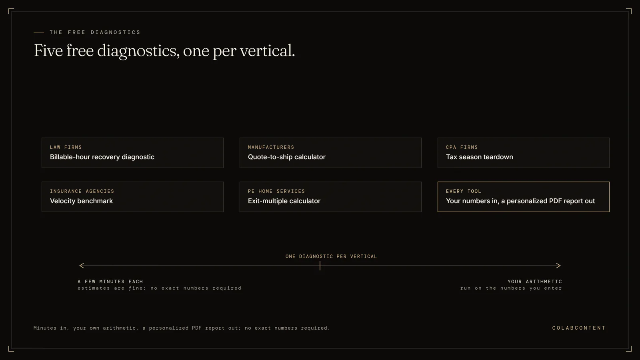Viewport: 640px width, 360px height.
Task: Click the 'Five free diagnostics' headline
Action: click(164, 51)
